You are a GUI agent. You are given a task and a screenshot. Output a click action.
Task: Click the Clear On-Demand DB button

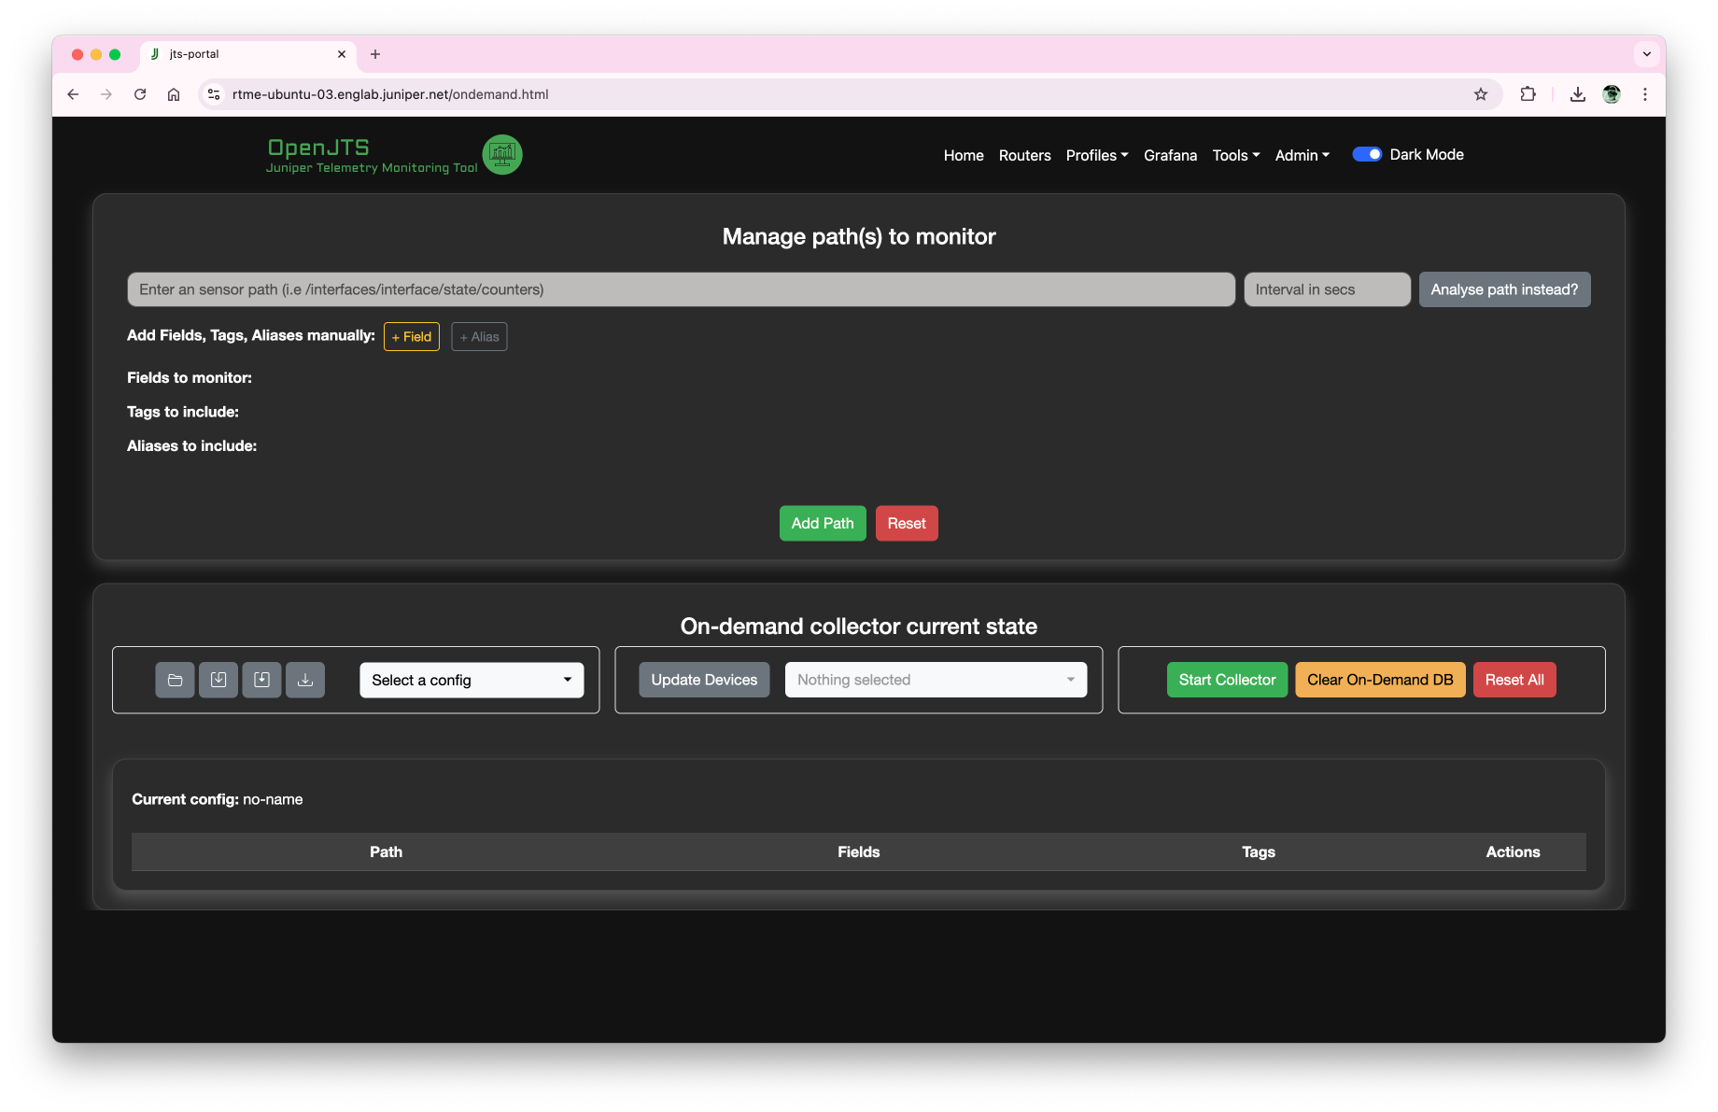coord(1380,680)
